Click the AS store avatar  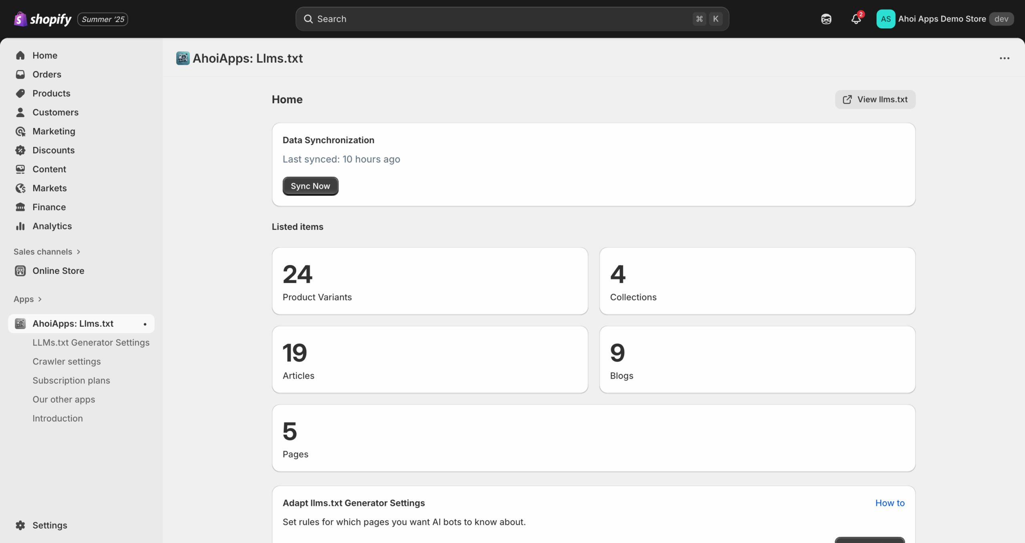click(x=886, y=19)
